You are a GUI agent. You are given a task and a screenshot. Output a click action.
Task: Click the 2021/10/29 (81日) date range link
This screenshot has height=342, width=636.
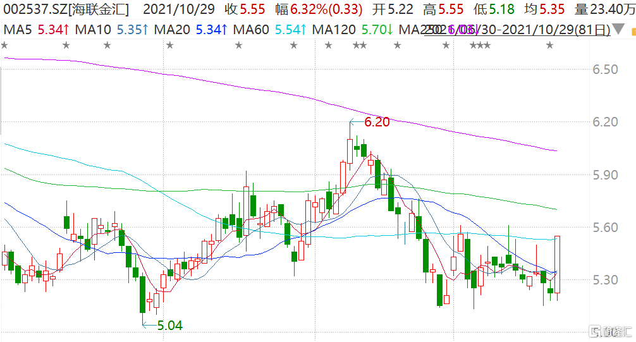(x=517, y=30)
